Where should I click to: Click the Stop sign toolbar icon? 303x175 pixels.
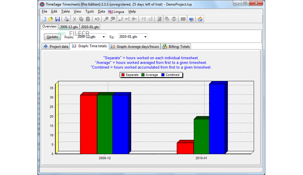(174, 19)
